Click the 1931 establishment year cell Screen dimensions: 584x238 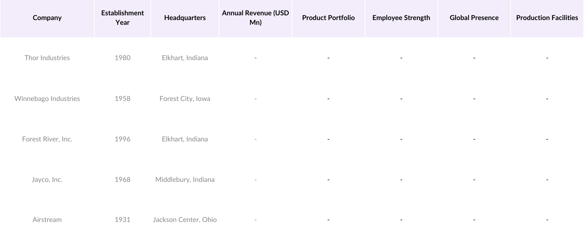pos(122,220)
